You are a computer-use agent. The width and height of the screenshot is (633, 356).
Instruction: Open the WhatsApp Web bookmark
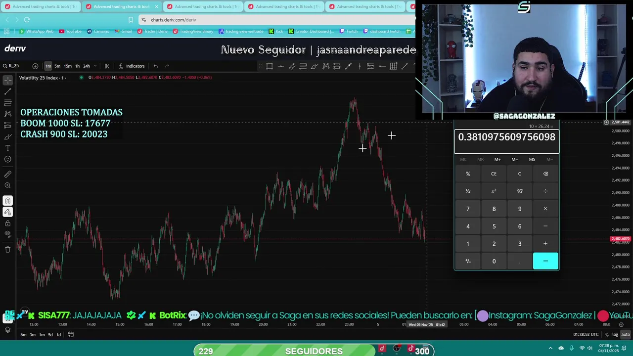37,31
